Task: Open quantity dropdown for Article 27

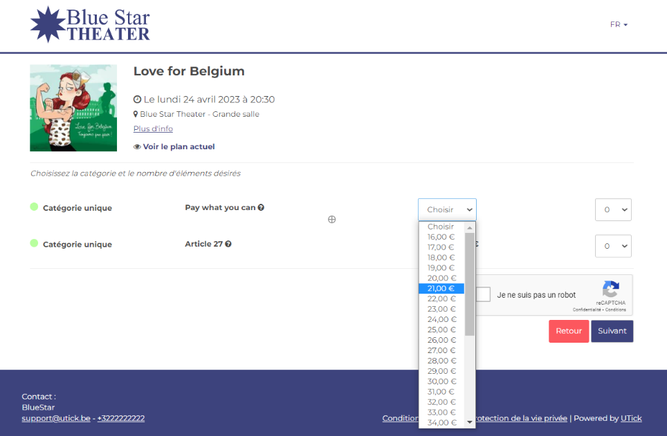Action: point(613,246)
